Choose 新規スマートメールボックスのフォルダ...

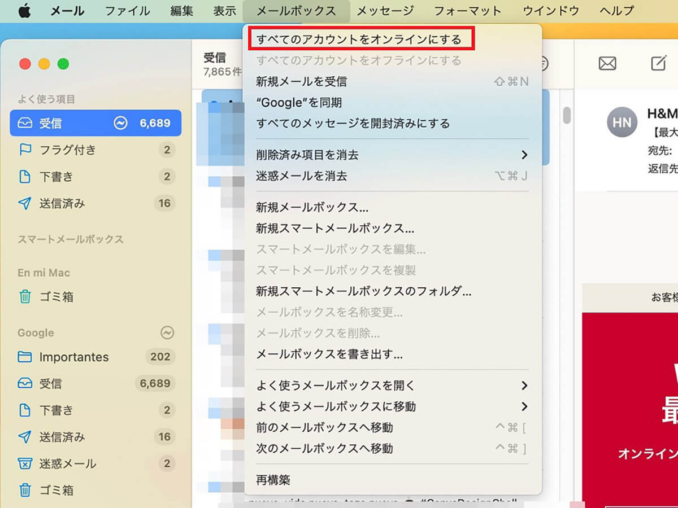pyautogui.click(x=392, y=291)
